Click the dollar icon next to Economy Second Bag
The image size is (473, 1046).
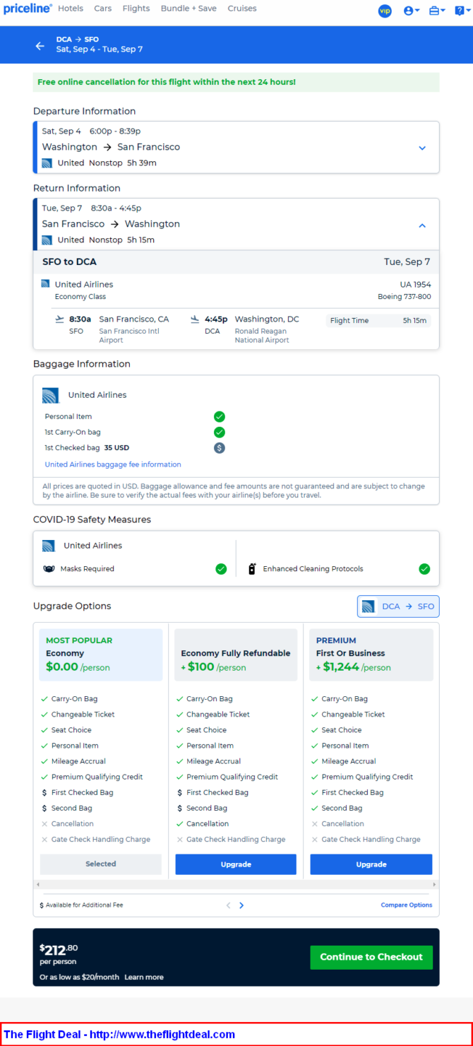coord(44,809)
